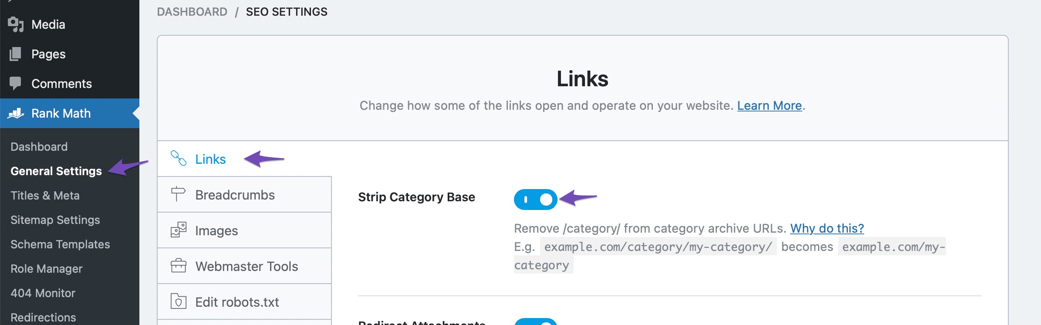This screenshot has width=1041, height=325.
Task: Open Sitemap Settings from the sidebar
Action: point(55,220)
